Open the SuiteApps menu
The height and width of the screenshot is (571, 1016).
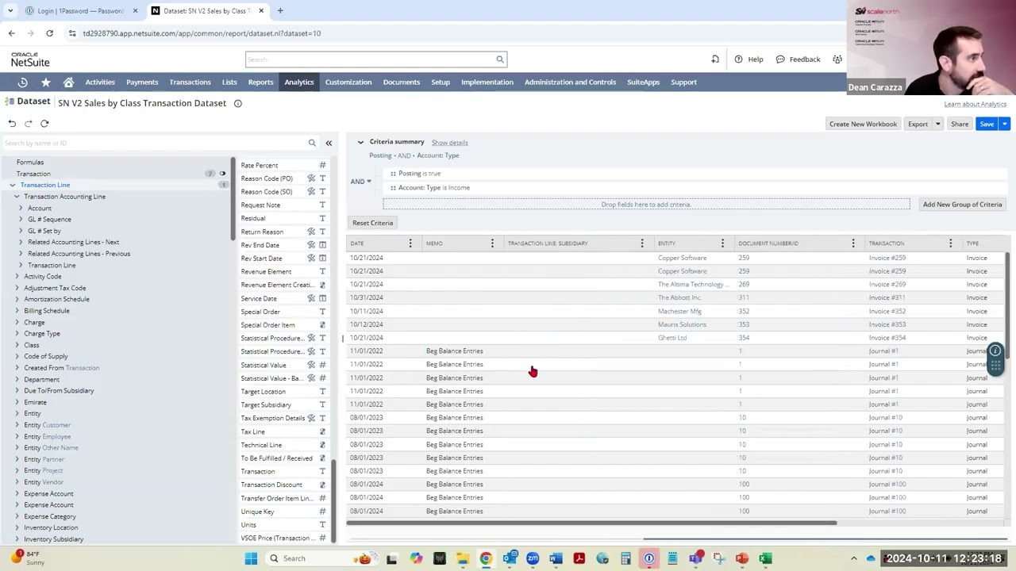point(644,82)
